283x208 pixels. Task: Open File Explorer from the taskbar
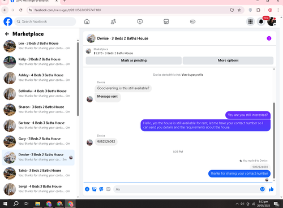coord(38,203)
